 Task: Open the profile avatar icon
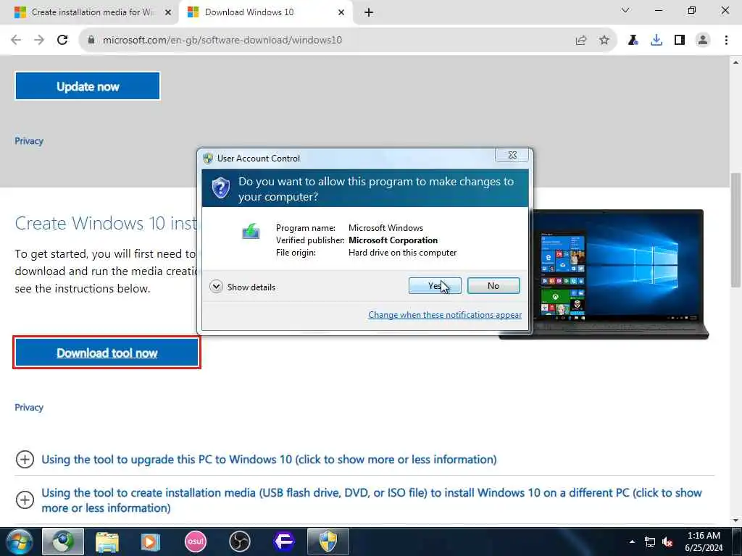pyautogui.click(x=703, y=41)
